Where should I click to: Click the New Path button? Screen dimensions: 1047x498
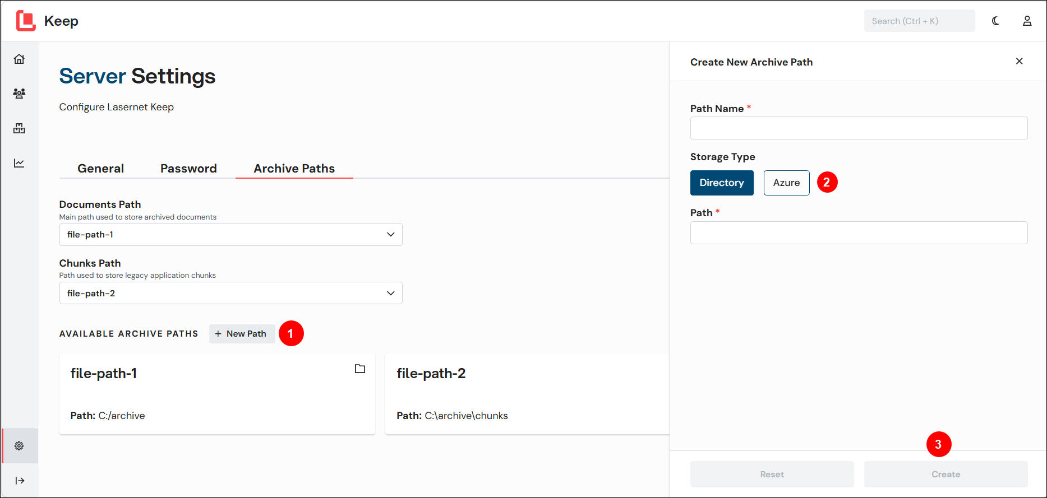click(242, 334)
